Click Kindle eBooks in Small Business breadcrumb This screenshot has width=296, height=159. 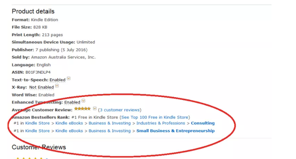(69, 131)
